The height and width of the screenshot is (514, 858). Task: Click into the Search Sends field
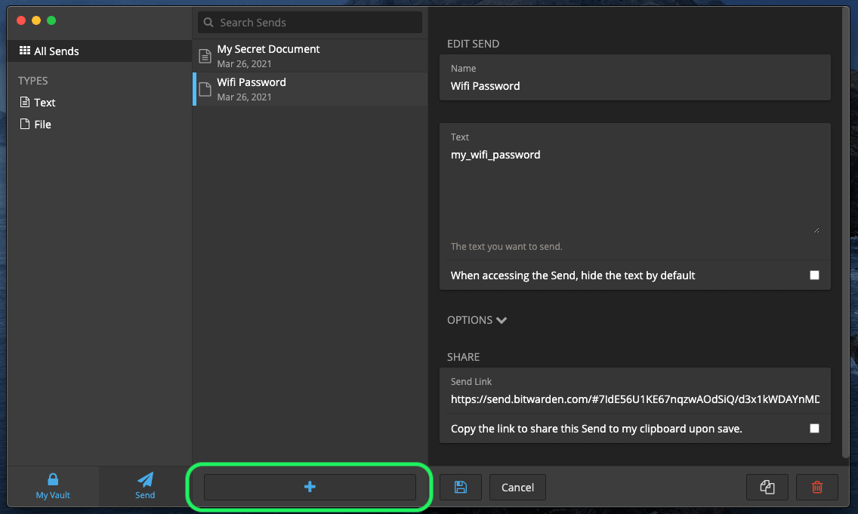tap(310, 22)
